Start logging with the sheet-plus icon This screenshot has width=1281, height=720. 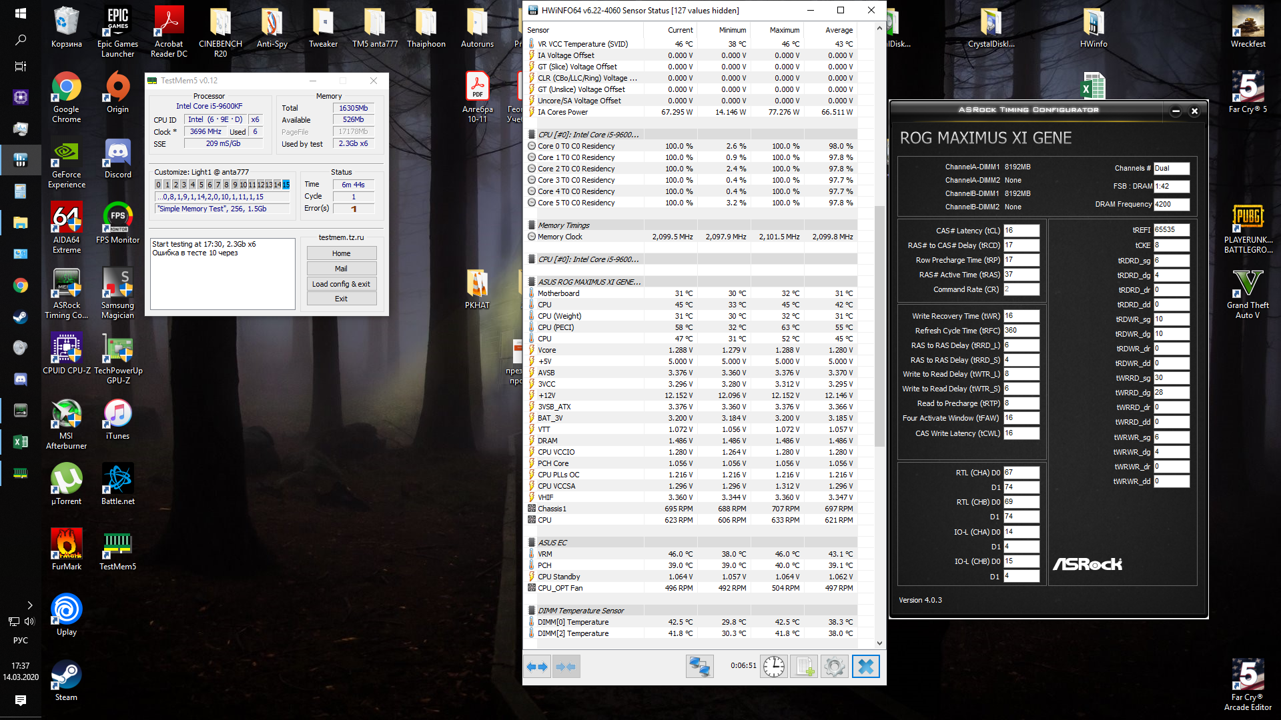[804, 666]
